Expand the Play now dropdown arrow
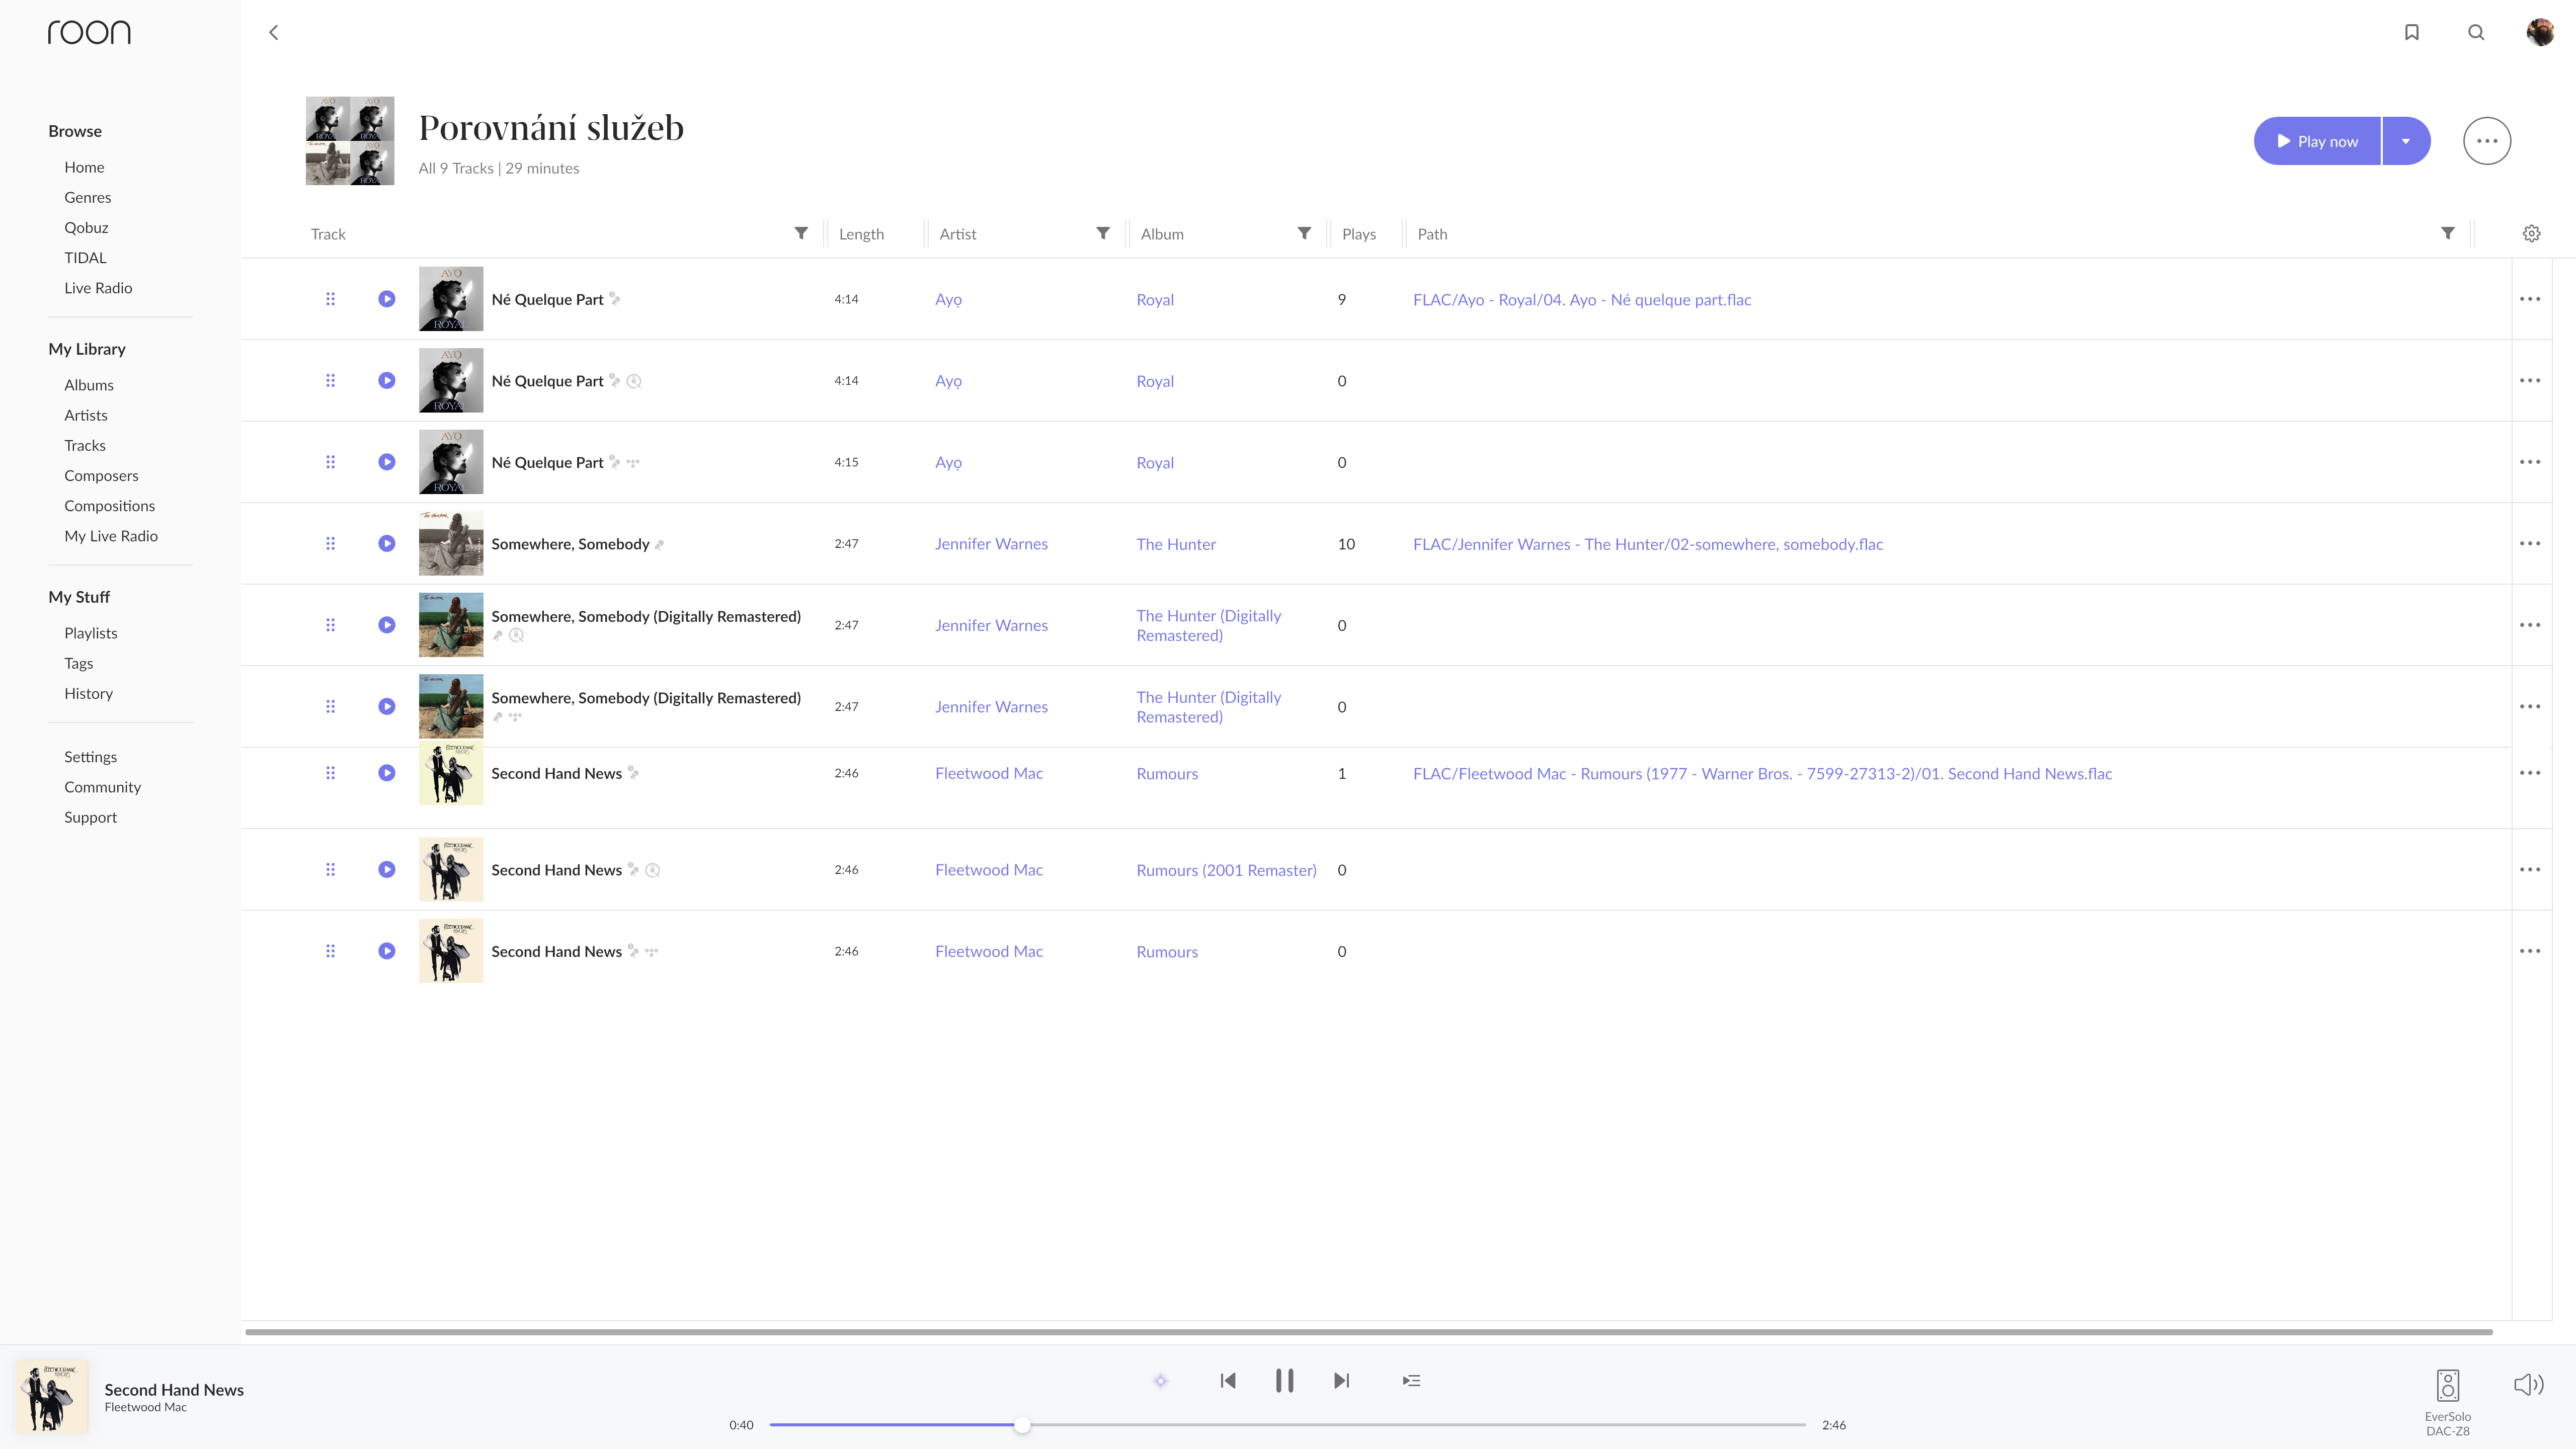 click(2406, 141)
